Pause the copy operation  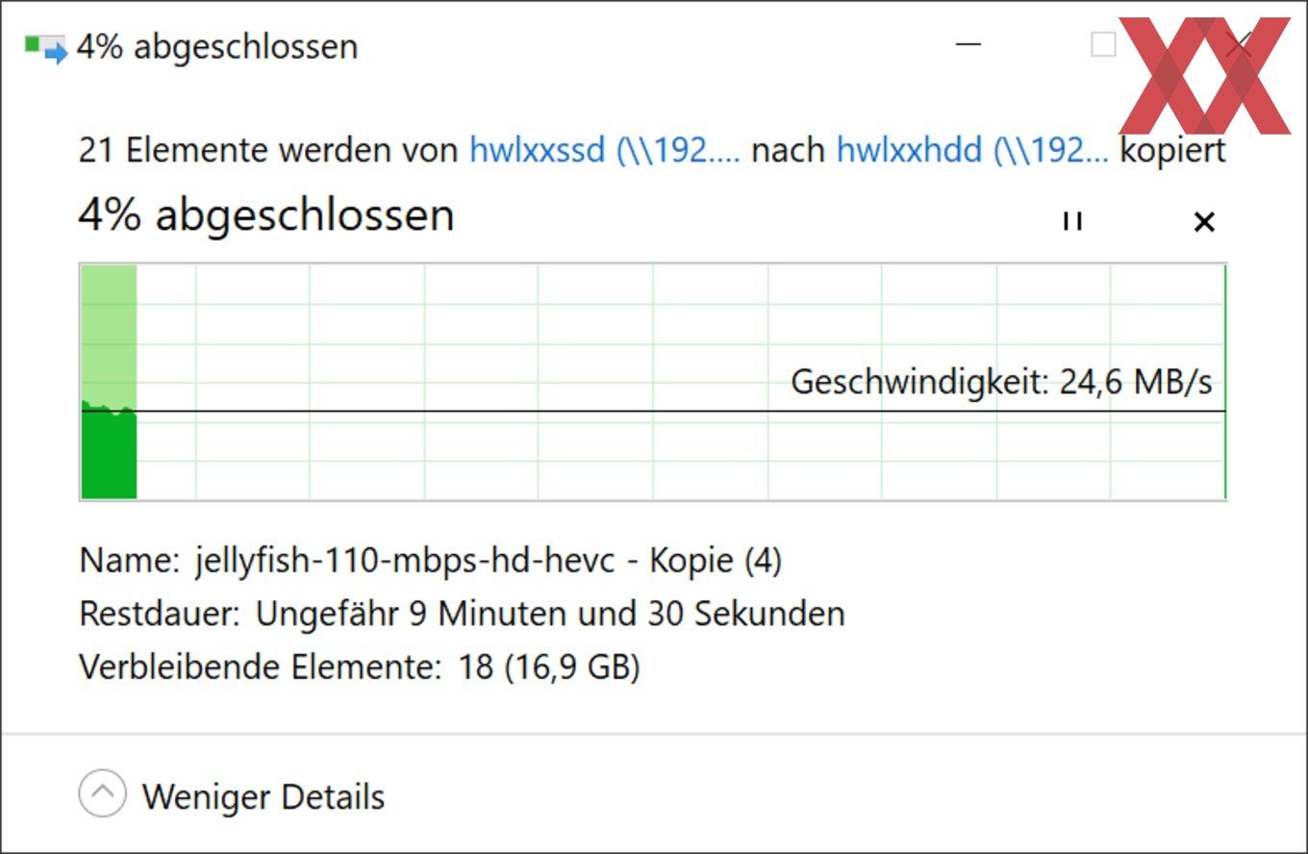click(x=1072, y=221)
